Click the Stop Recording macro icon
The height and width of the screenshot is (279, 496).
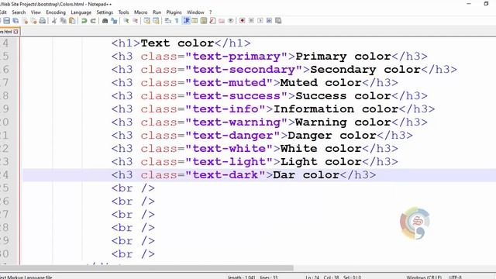point(251,21)
